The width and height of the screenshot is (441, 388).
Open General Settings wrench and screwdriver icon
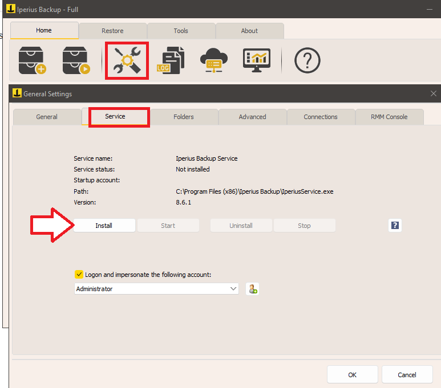coord(127,60)
